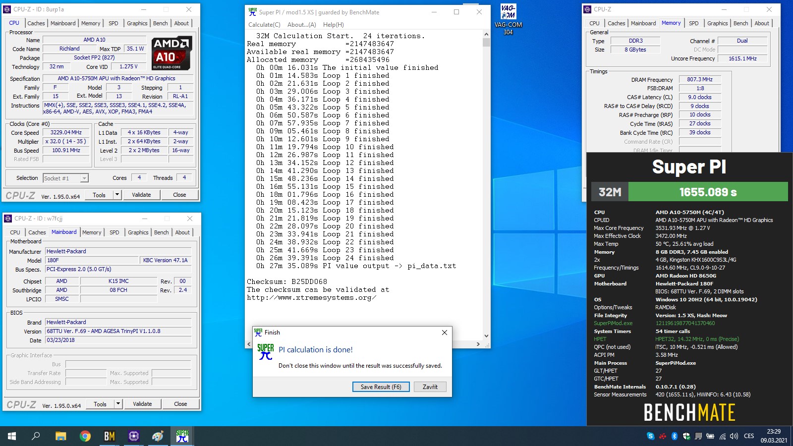Click the AMD A10 processor logo
Screen dimensions: 793x446
[171, 53]
